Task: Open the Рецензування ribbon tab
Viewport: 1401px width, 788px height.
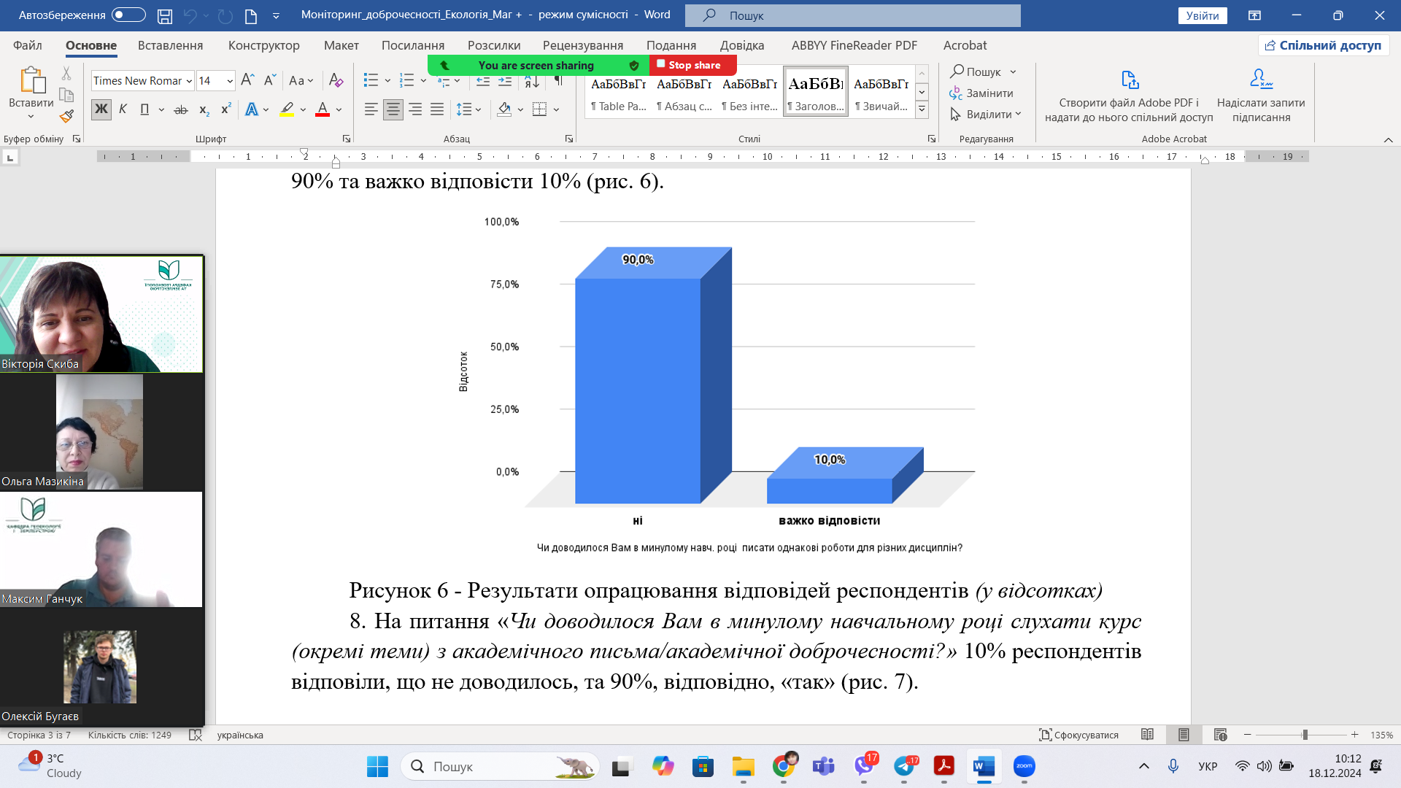Action: (x=582, y=45)
